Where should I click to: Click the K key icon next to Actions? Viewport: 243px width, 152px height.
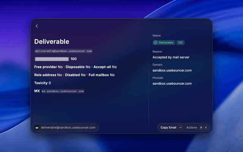pos(206,128)
